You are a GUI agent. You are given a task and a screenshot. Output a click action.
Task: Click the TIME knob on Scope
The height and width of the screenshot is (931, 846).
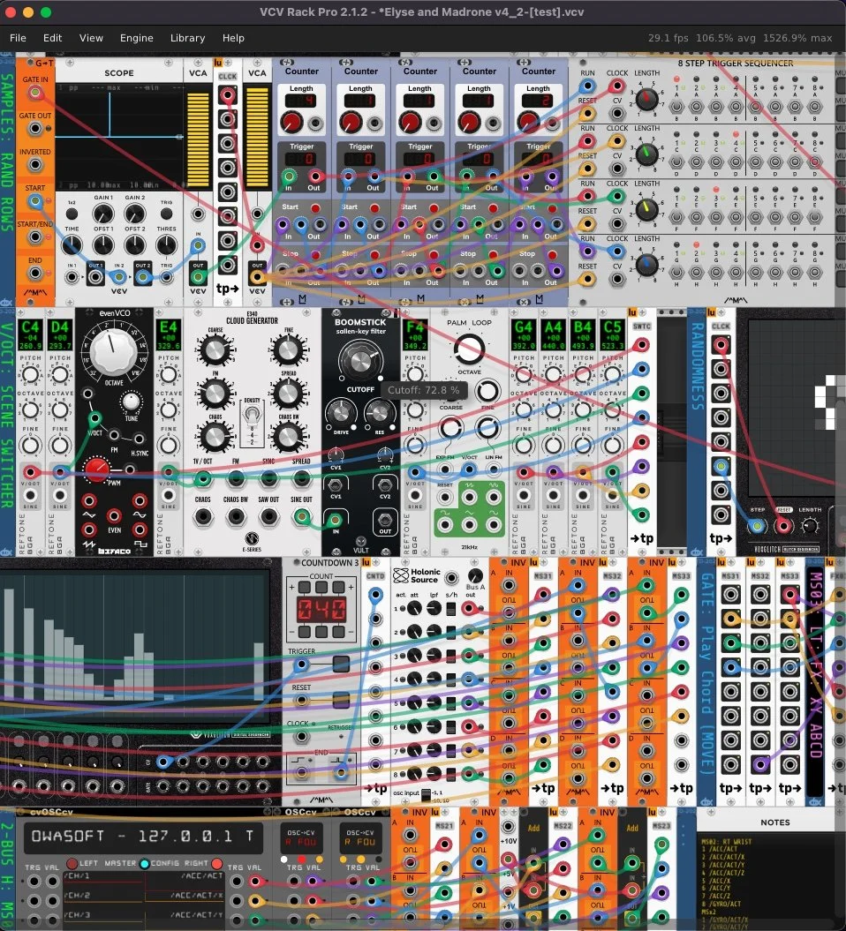(72, 244)
